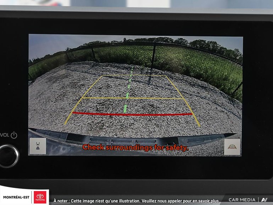Tap the camera view mode icon
Viewport: 273px width, 205px height.
tap(38, 146)
